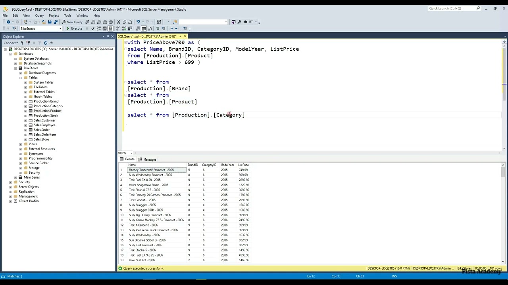Select the 'Trek Slash 8 27.5 - 2005' cell
Image resolution: width=508 pixels, height=285 pixels.
point(157,190)
